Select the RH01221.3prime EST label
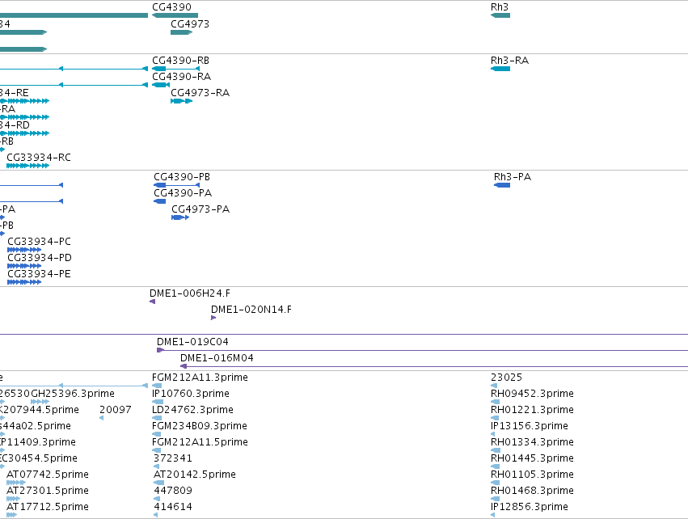This screenshot has height=519, width=688. [x=532, y=410]
